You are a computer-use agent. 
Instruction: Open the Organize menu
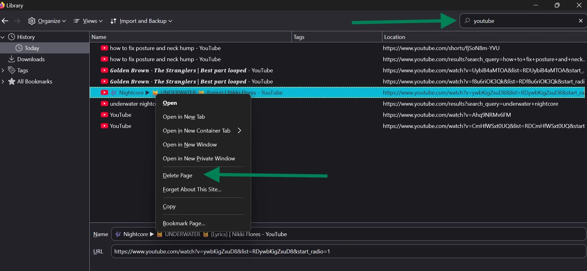[47, 21]
